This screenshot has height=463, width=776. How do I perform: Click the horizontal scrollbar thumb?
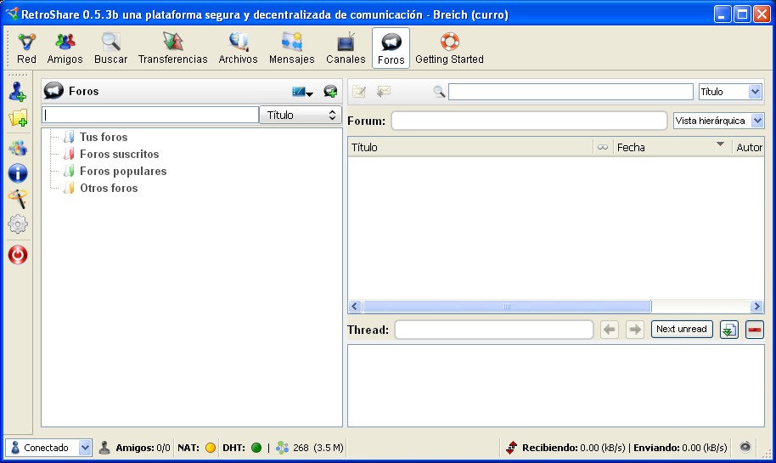[507, 306]
